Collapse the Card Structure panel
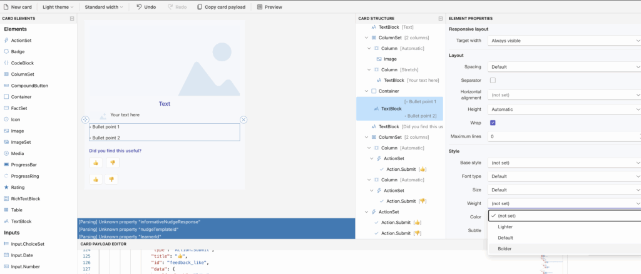Viewport: 641px width, 274px height. pos(440,18)
